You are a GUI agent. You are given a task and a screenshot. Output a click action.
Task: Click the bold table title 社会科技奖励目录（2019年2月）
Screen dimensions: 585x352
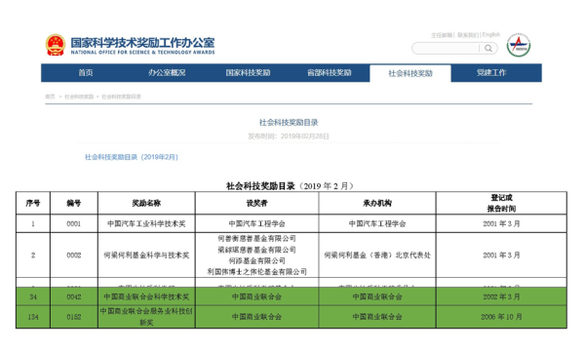click(x=290, y=186)
